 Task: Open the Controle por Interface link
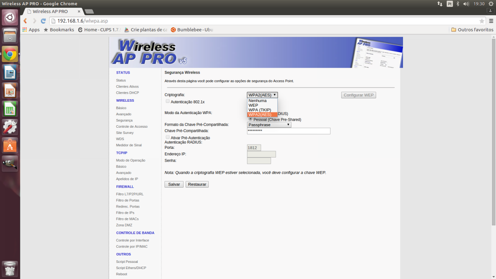point(133,241)
